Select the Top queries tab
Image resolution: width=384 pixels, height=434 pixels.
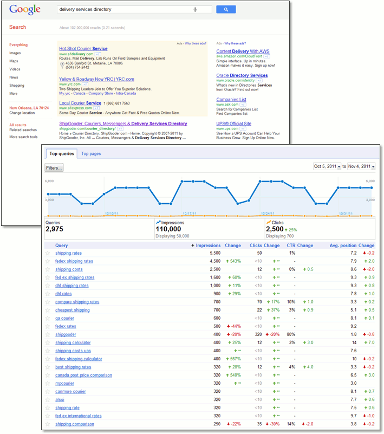click(x=62, y=154)
